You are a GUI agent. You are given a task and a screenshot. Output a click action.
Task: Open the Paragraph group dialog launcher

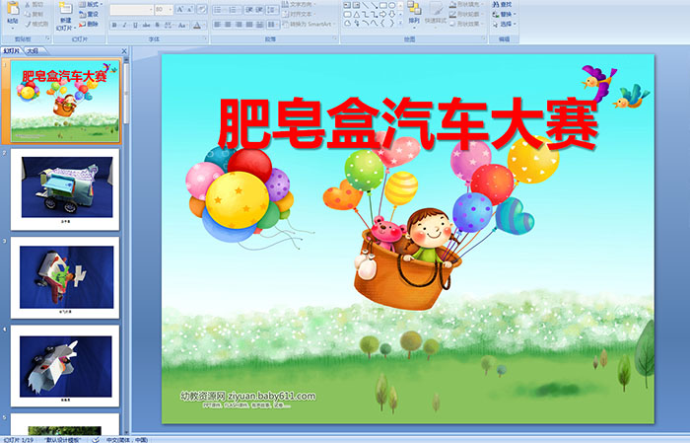click(x=335, y=38)
